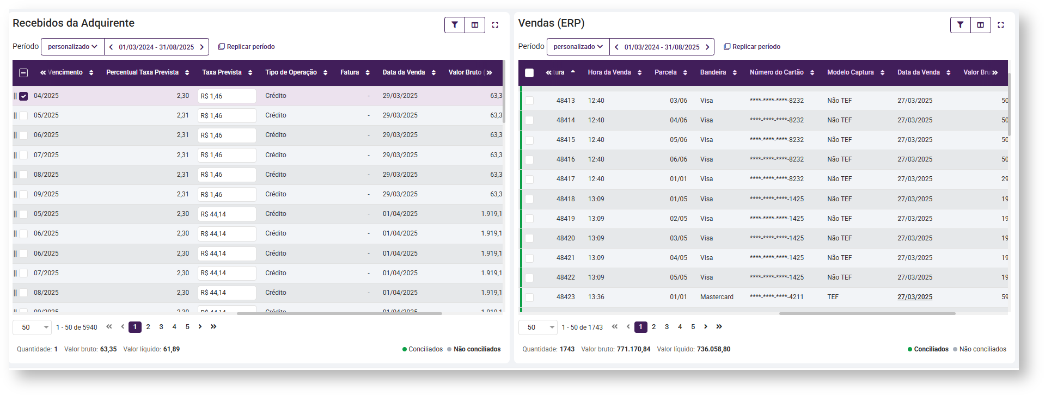Image resolution: width=1045 pixels, height=396 pixels.
Task: Go to next period in Vendas (ERP)
Action: click(707, 47)
